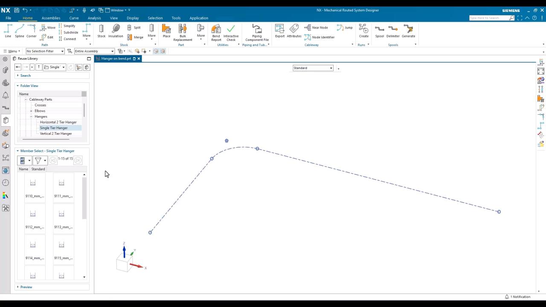
Task: Open Piping Component File
Action: (x=257, y=32)
